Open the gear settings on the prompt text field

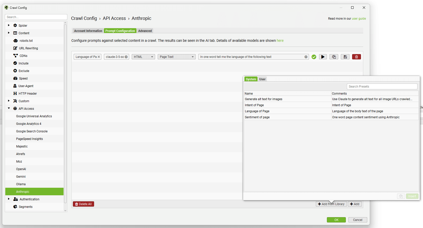(x=306, y=57)
